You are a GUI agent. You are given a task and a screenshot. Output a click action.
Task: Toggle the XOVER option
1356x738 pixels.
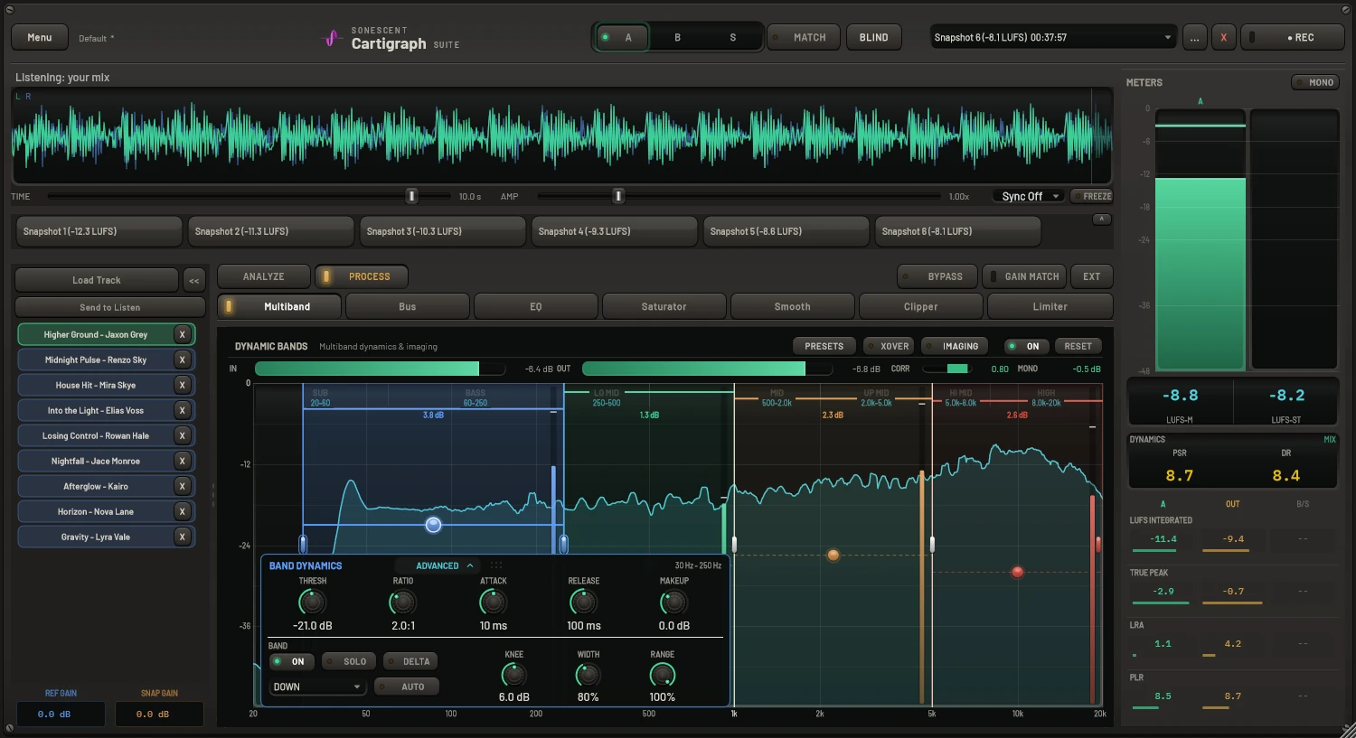(x=887, y=346)
